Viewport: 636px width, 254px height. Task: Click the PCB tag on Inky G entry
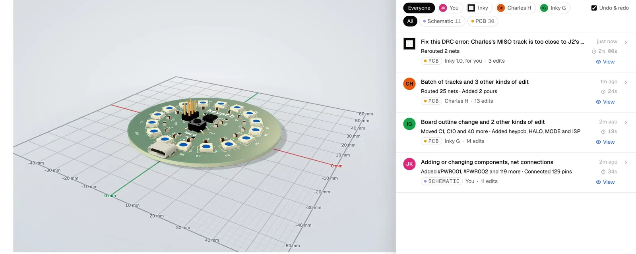(431, 141)
